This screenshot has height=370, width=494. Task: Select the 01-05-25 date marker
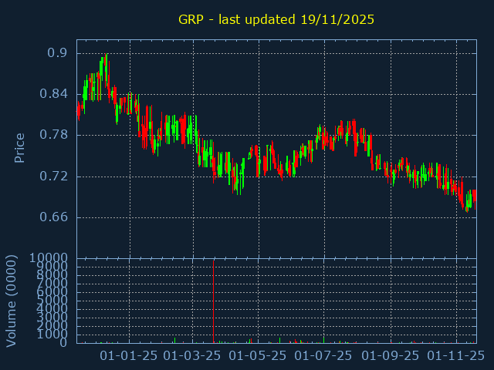coord(259,356)
